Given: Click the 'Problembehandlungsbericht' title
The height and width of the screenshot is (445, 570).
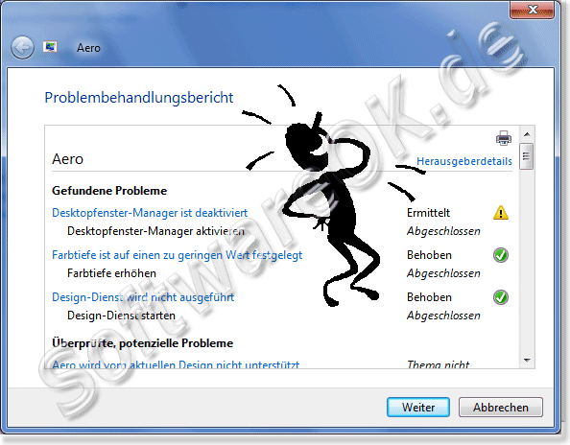Looking at the screenshot, I should [139, 98].
